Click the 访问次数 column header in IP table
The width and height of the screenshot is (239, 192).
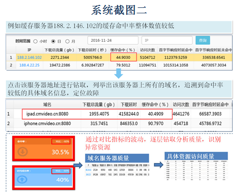click(x=147, y=50)
